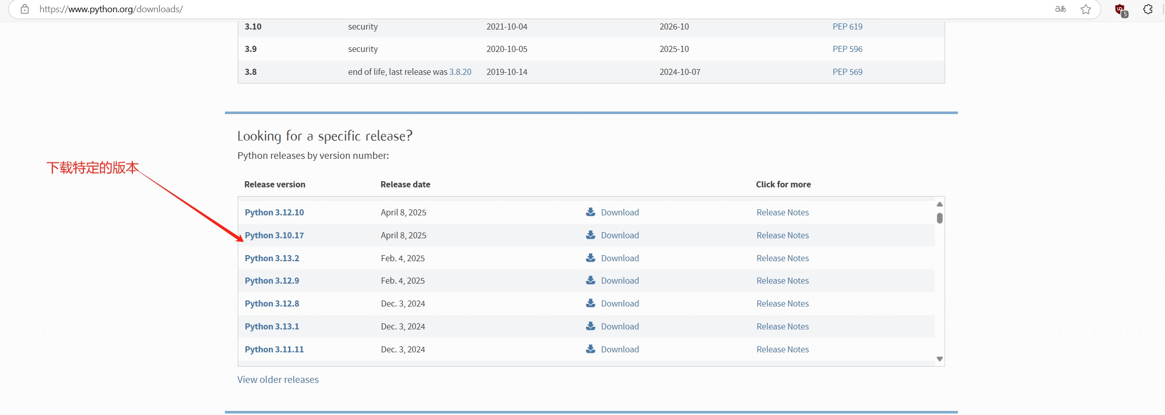The height and width of the screenshot is (415, 1165).
Task: Click the site lock icon in address bar
Action: coord(24,9)
